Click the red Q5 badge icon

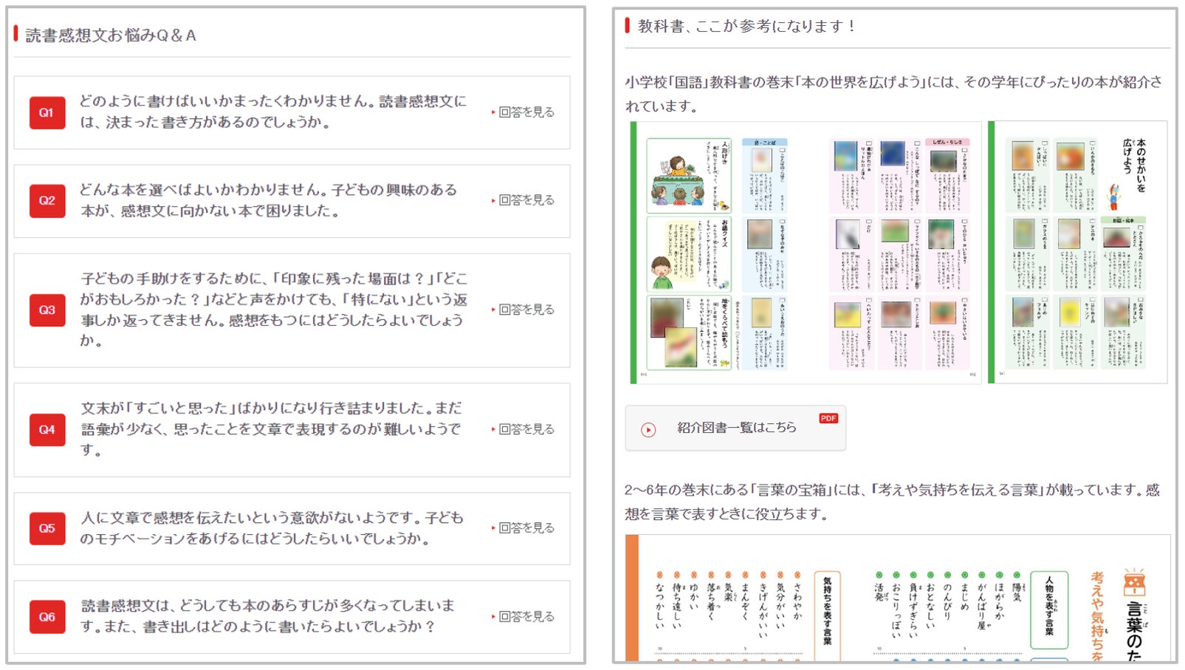pyautogui.click(x=48, y=529)
